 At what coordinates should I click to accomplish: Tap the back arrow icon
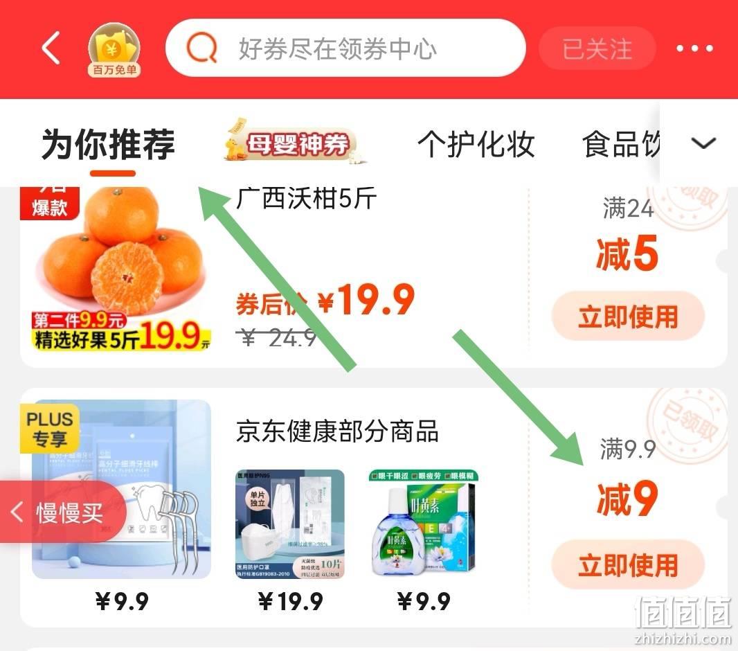tap(51, 48)
